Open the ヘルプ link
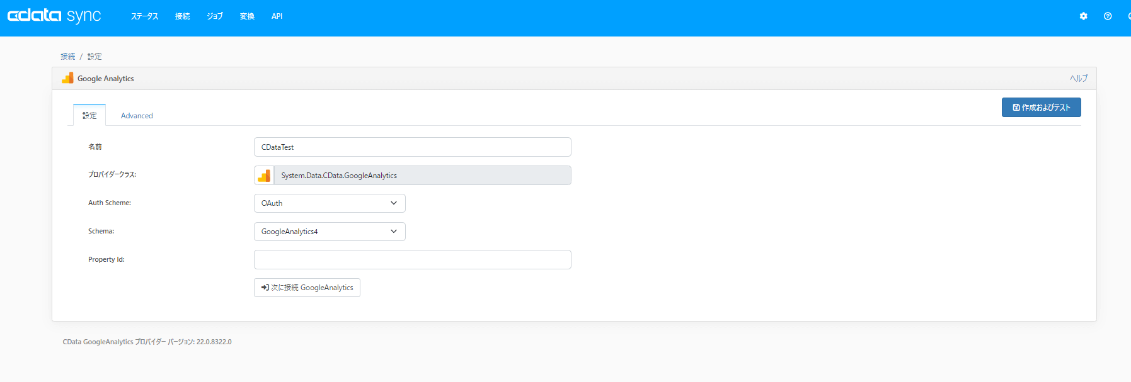Screen dimensions: 1131x382 pos(1079,78)
